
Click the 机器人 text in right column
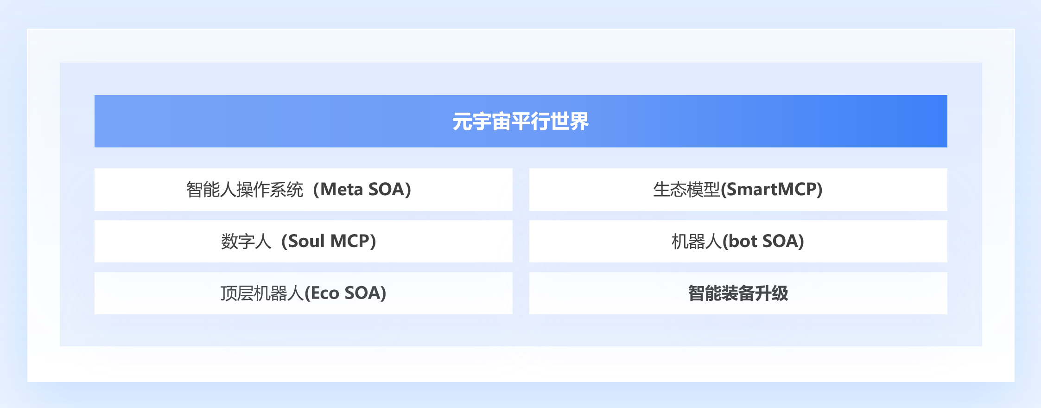tap(697, 242)
